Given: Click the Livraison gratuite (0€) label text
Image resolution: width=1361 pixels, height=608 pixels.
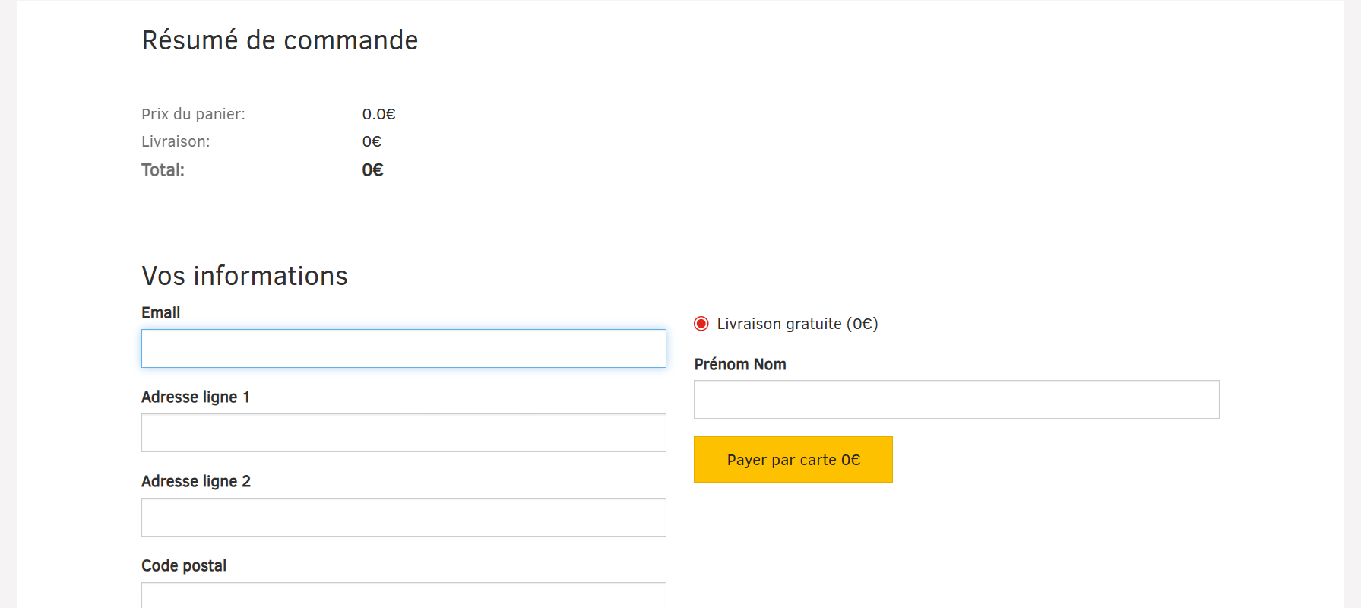Looking at the screenshot, I should [x=797, y=324].
